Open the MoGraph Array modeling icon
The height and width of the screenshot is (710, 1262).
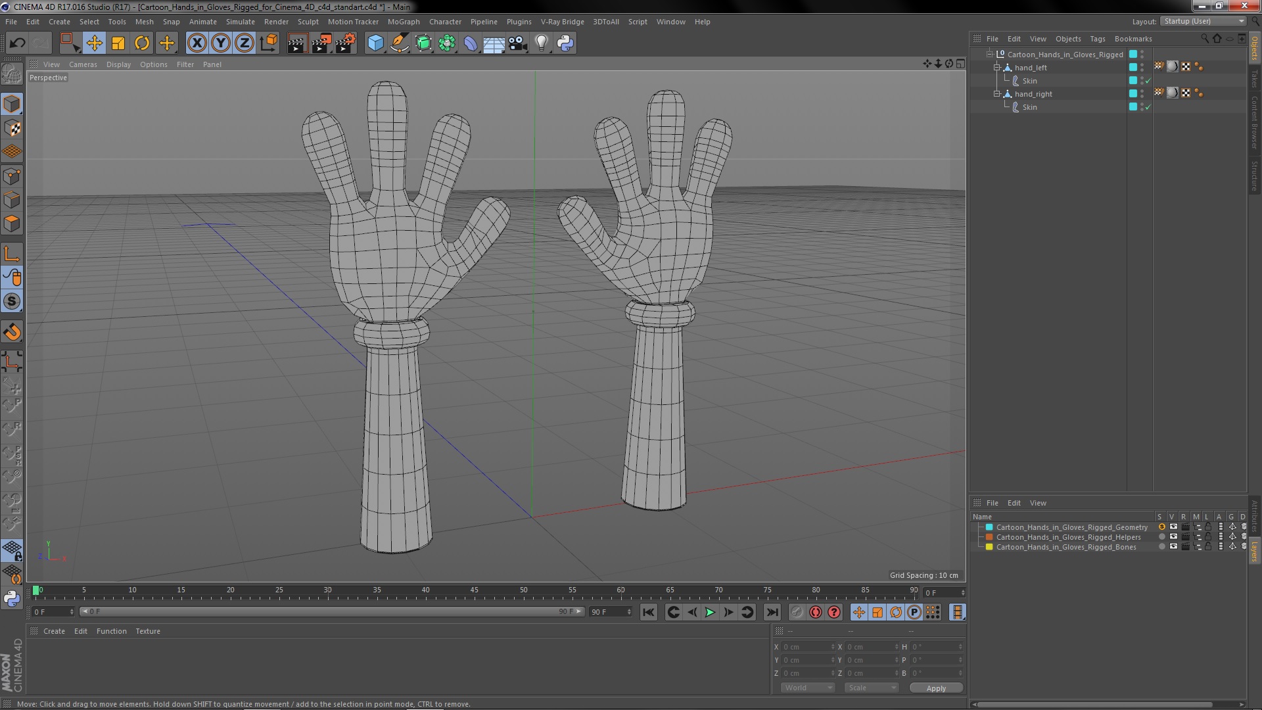tap(447, 43)
